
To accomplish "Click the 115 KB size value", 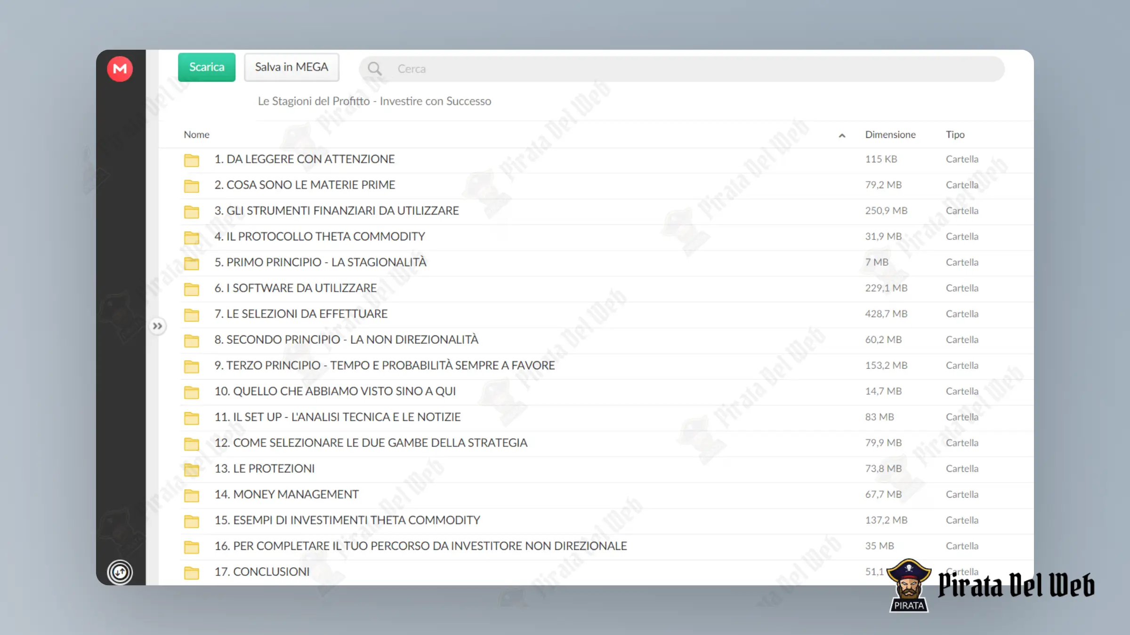I will tap(881, 159).
